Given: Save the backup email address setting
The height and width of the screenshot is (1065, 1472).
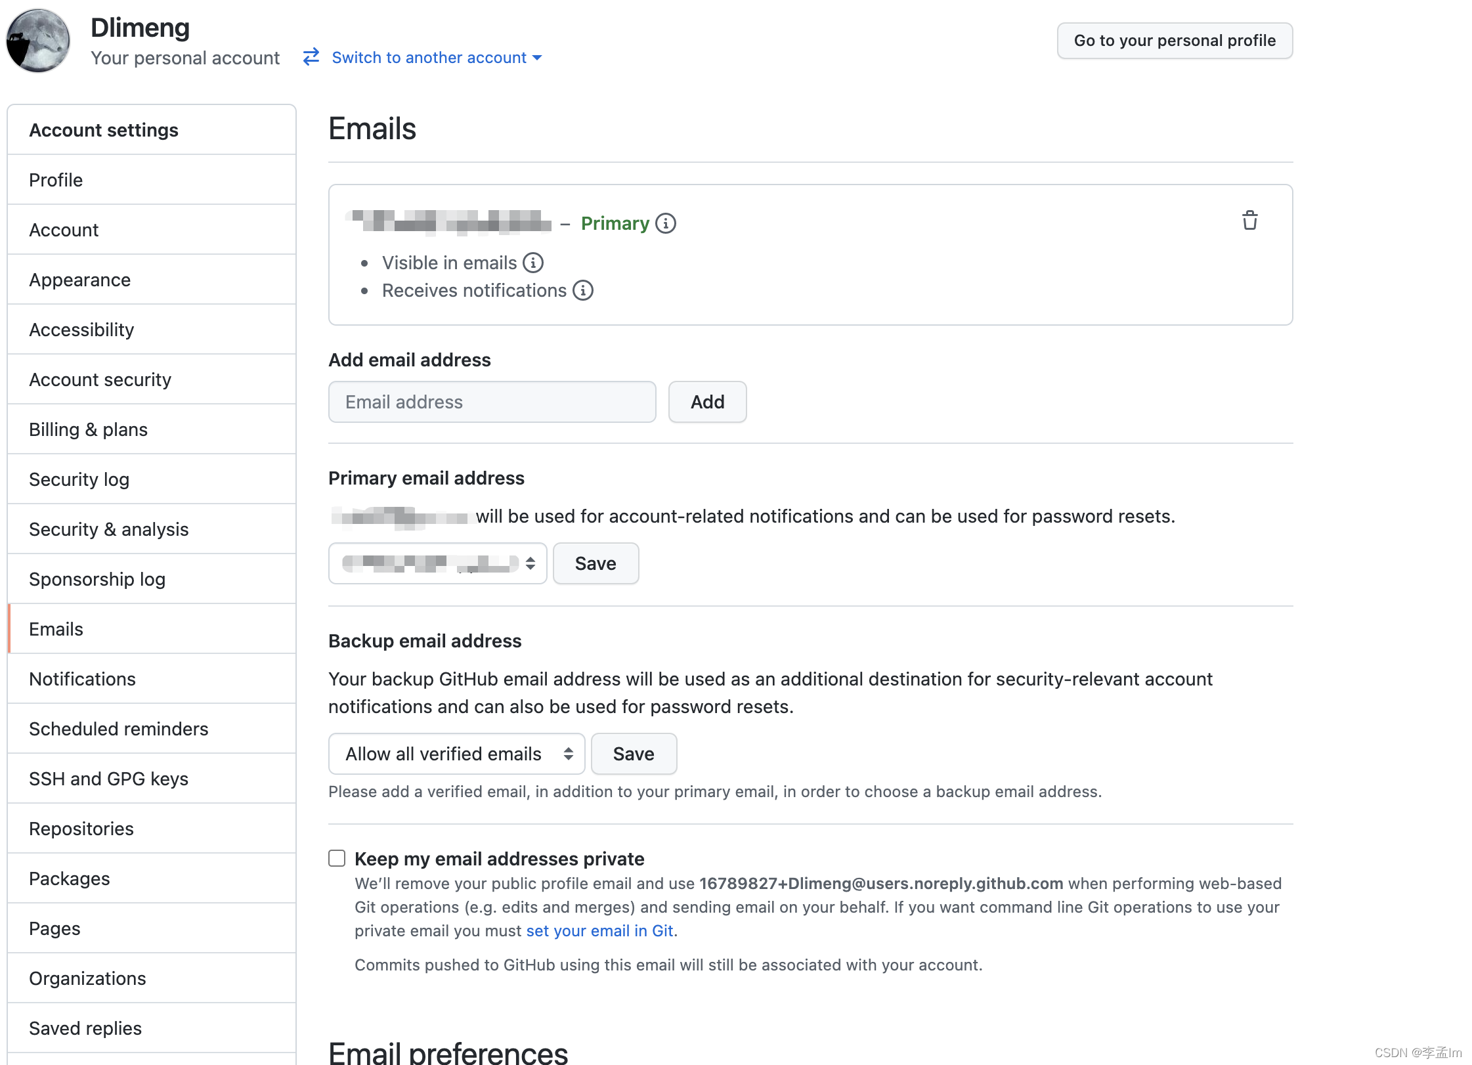Looking at the screenshot, I should pos(633,754).
